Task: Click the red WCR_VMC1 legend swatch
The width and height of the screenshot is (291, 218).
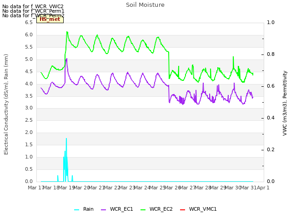Action: (183, 210)
